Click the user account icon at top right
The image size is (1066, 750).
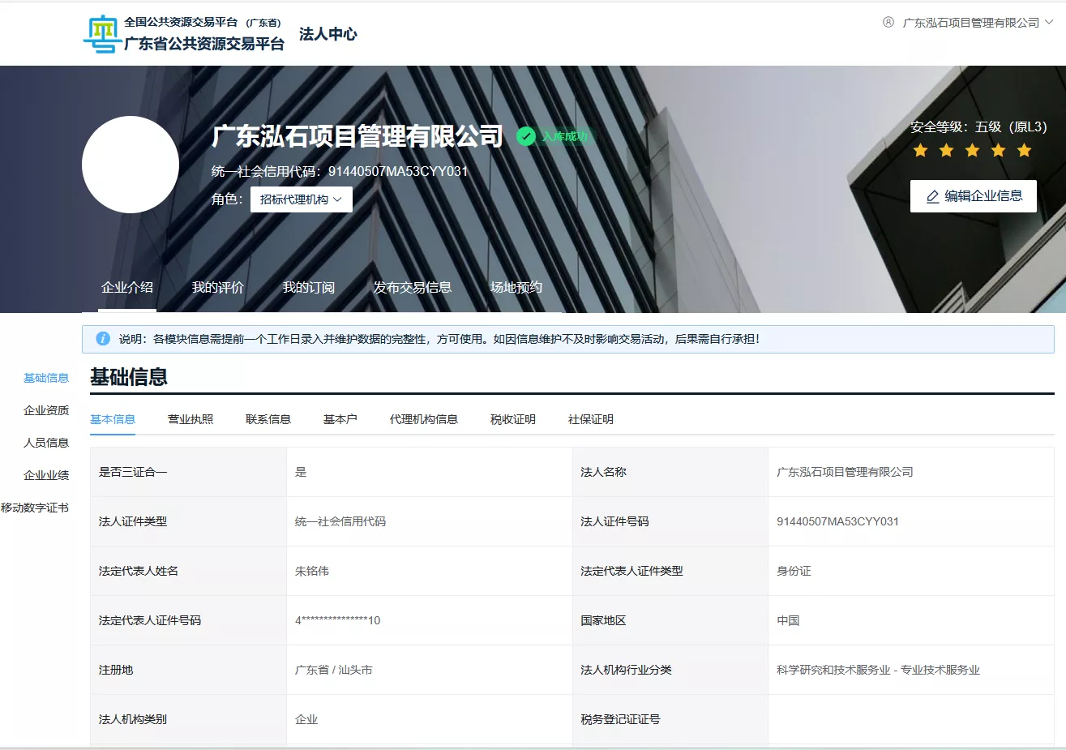(888, 23)
